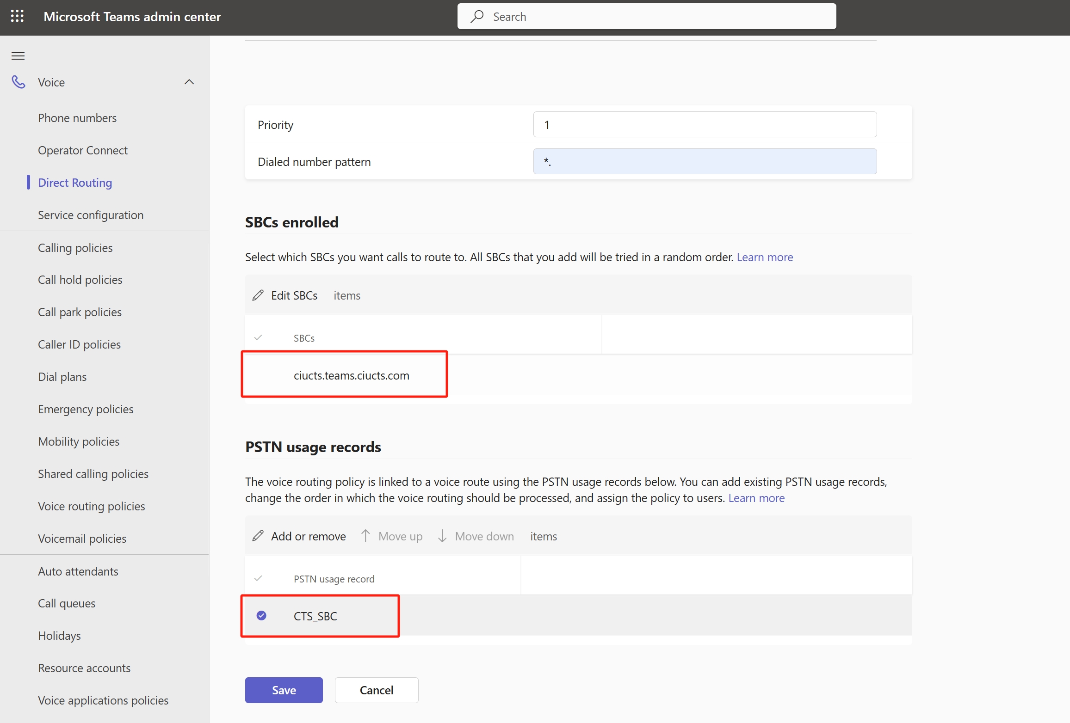Screen dimensions: 1070x723
Task: Open Operator Connect page
Action: pos(83,150)
